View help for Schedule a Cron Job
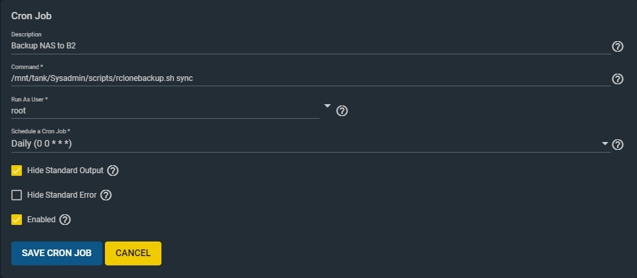This screenshot has width=637, height=278. click(618, 145)
